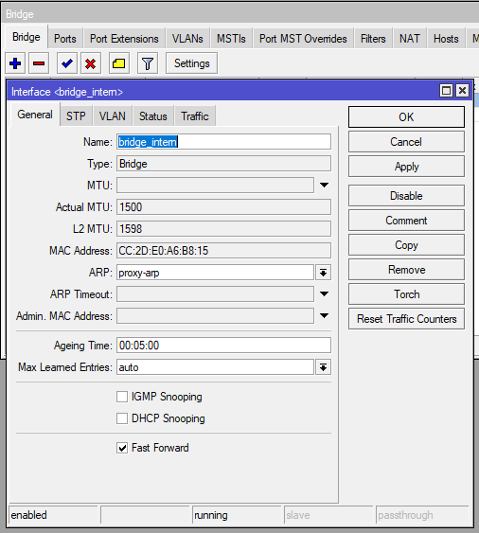Click the Apply button
479x533 pixels.
coord(406,167)
